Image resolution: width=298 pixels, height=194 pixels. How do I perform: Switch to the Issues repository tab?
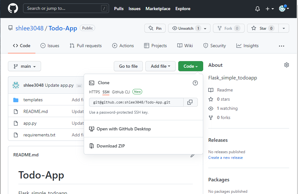[x=50, y=46]
